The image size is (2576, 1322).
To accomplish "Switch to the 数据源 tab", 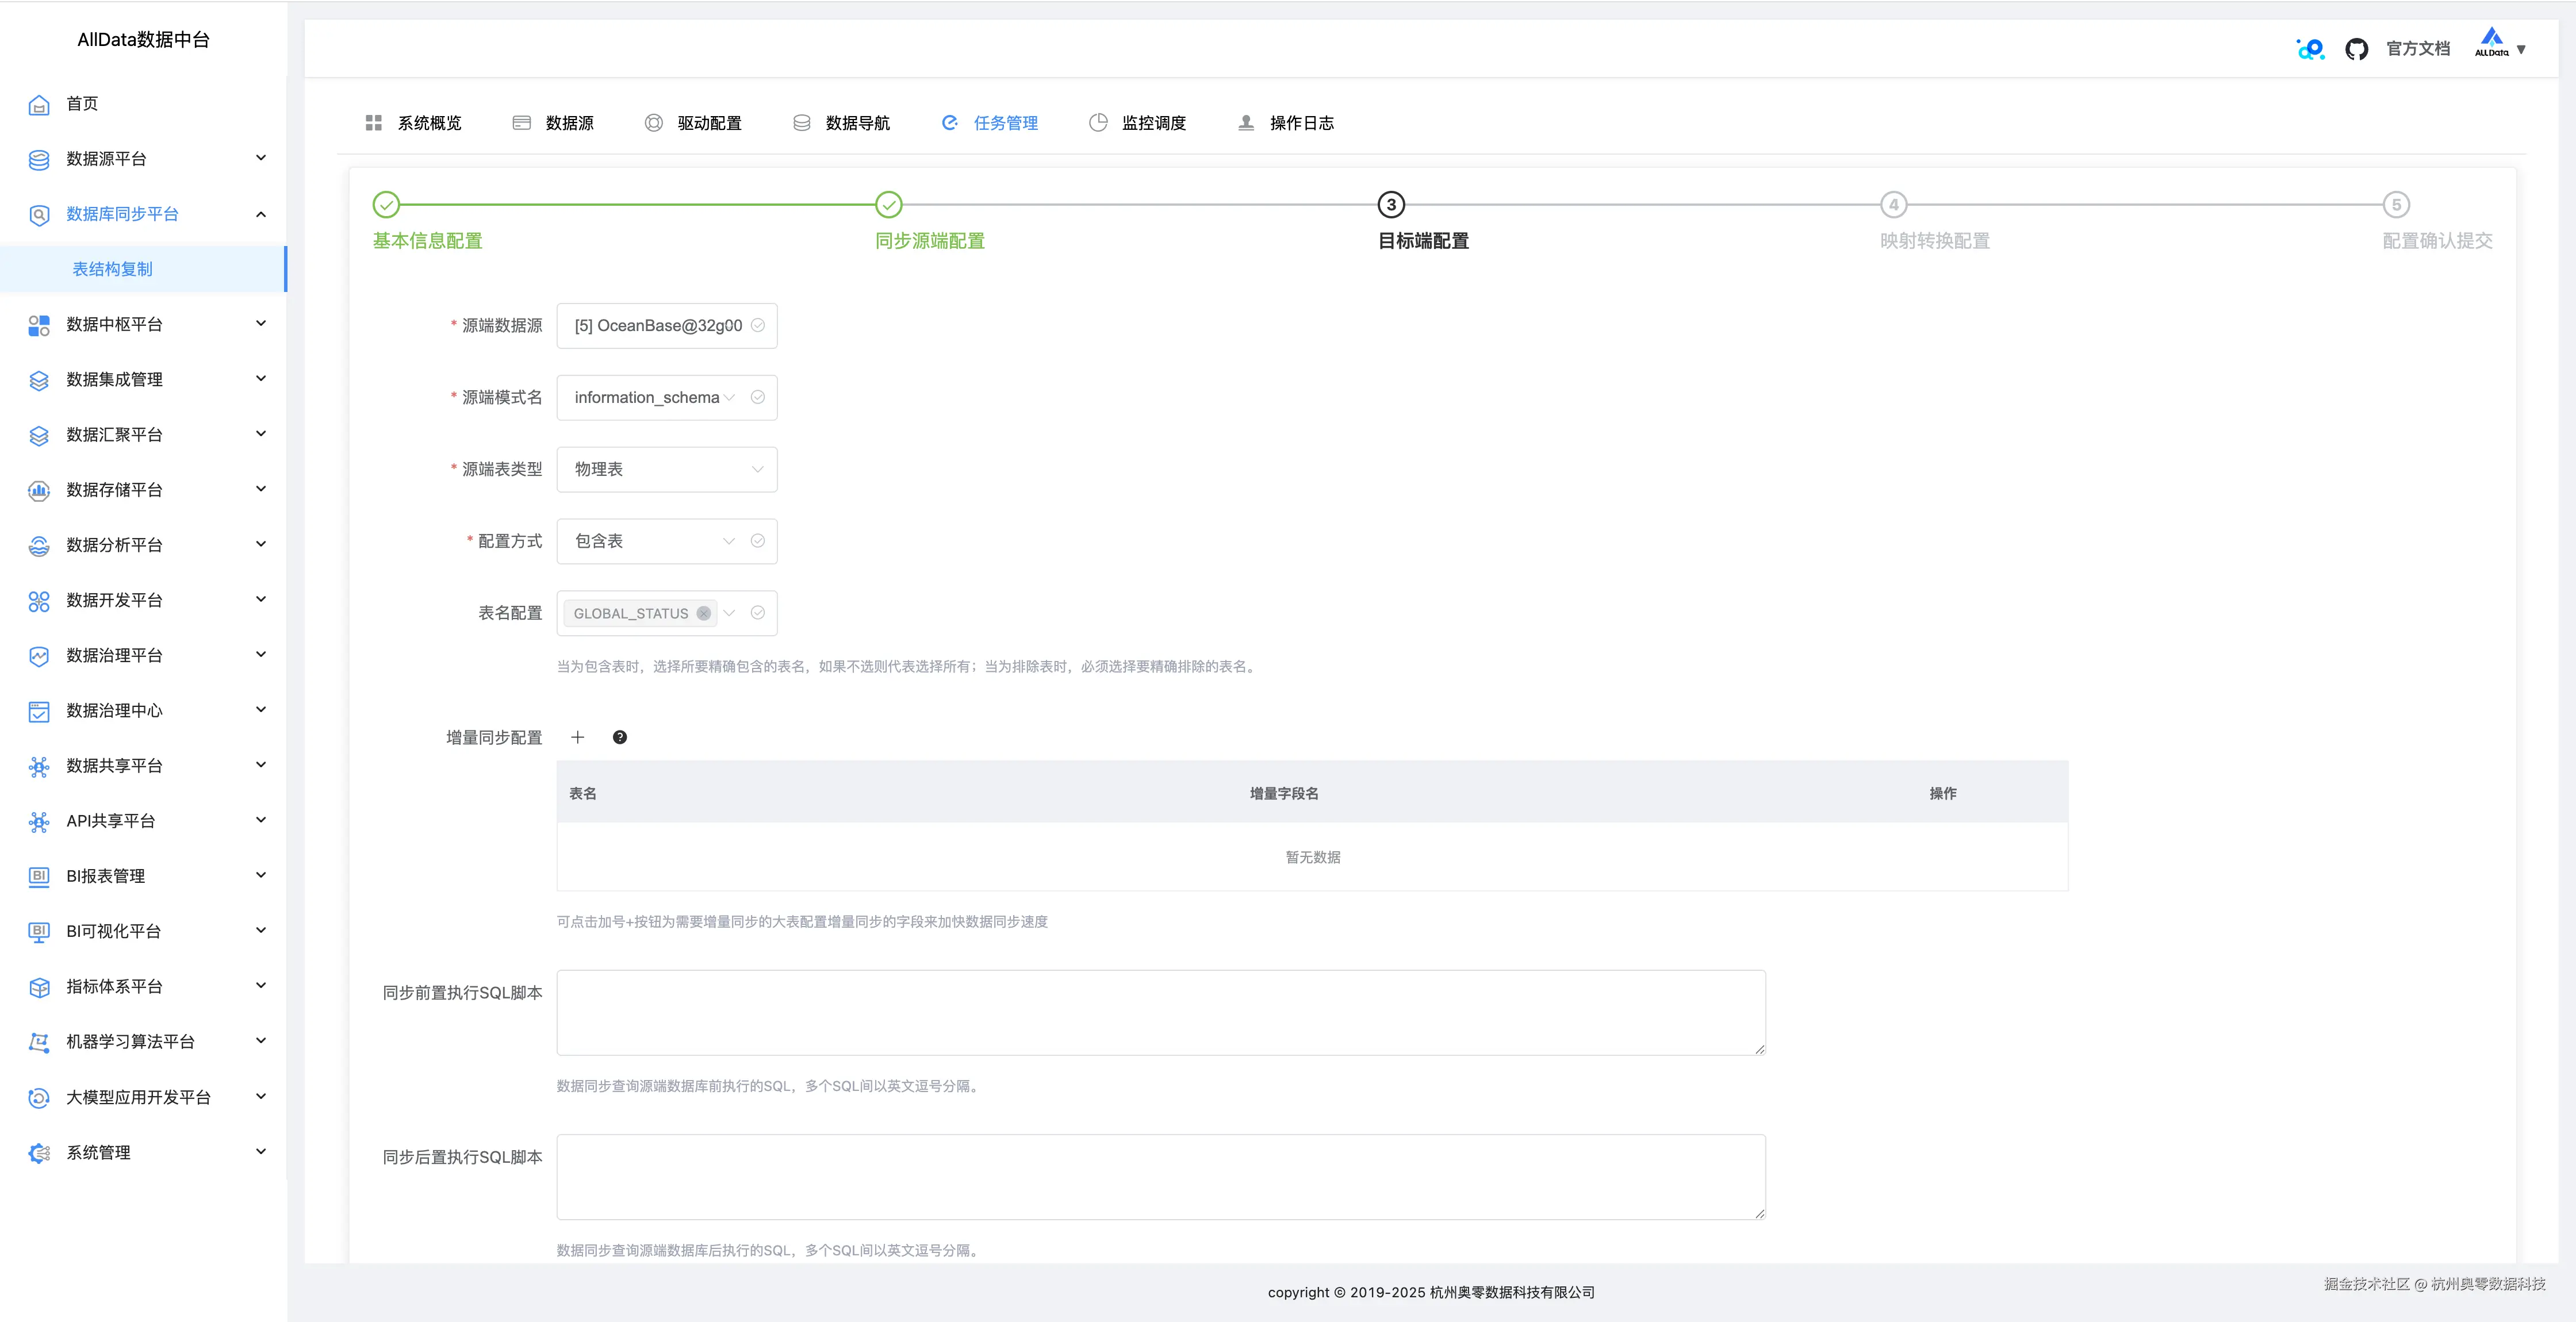I will tap(568, 123).
